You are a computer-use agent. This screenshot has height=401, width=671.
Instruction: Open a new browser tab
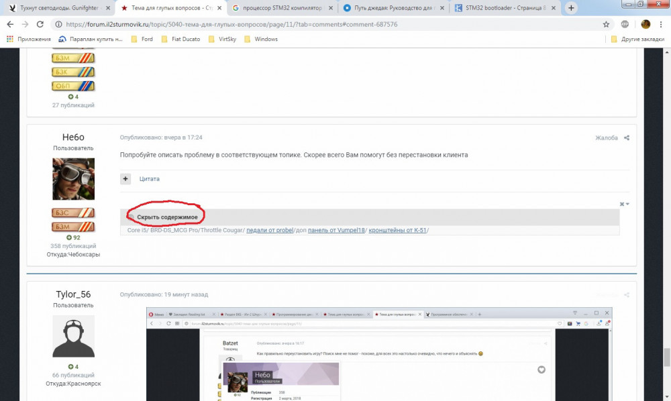pos(571,8)
